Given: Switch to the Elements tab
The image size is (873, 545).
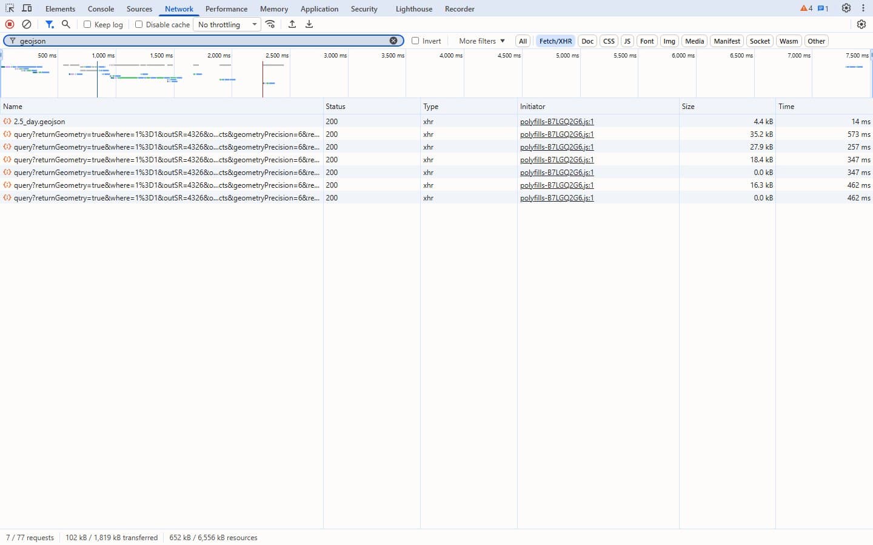Looking at the screenshot, I should [61, 9].
